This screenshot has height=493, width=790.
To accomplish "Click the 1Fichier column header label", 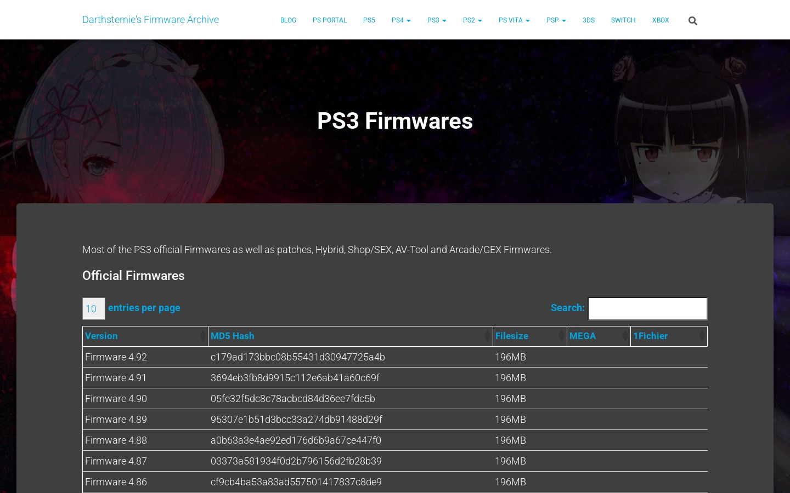I will tap(651, 336).
